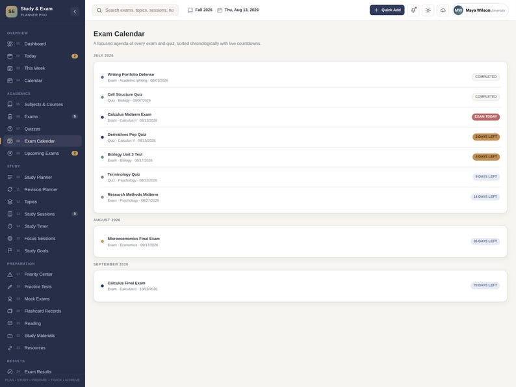Open the Writing Portfolio Defense entry

click(300, 77)
